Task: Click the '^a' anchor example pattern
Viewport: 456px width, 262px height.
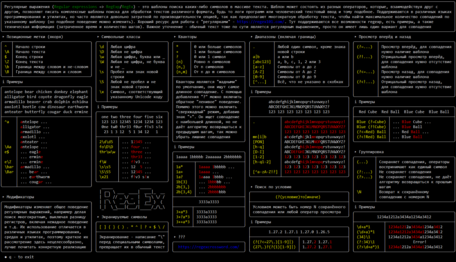Action: (x=7, y=122)
